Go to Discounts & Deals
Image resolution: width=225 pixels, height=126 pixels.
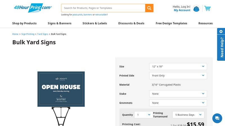[131, 23]
